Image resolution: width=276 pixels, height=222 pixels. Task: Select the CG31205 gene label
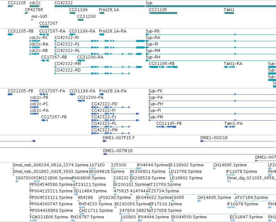click(x=17, y=3)
